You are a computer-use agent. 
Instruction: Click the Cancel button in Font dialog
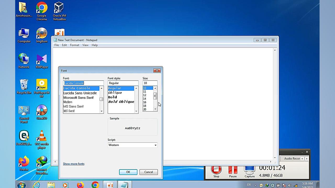coord(148,172)
